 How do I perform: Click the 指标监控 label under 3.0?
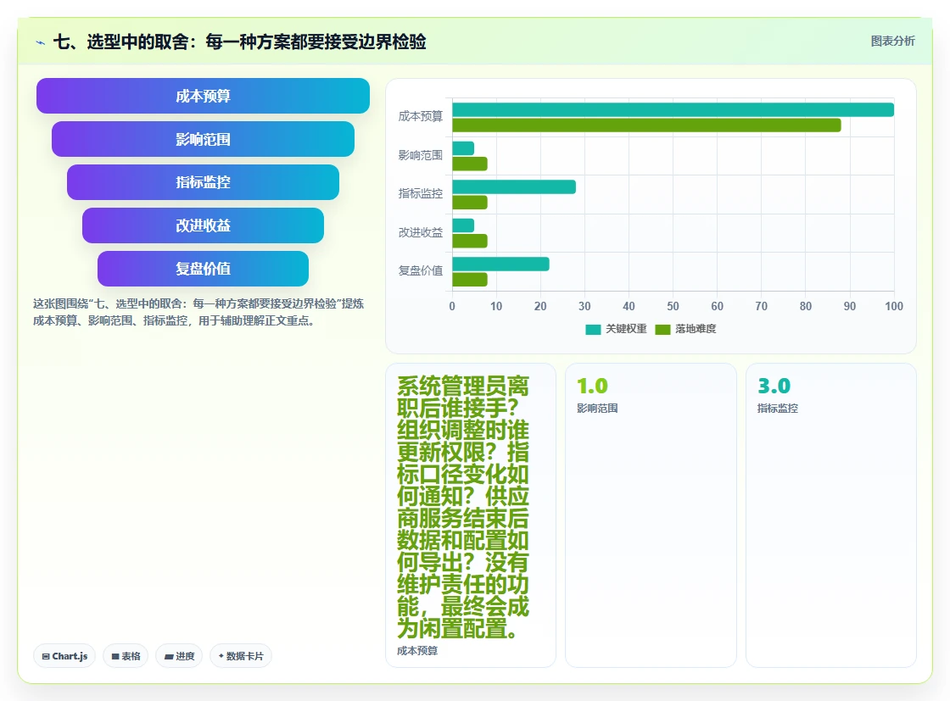tap(778, 409)
